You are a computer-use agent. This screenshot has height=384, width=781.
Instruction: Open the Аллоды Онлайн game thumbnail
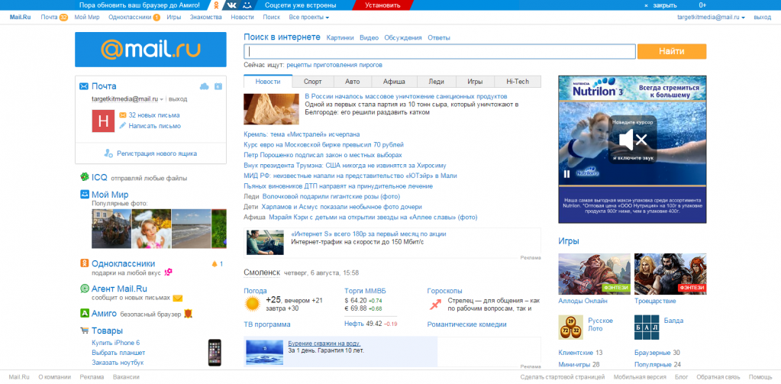594,274
